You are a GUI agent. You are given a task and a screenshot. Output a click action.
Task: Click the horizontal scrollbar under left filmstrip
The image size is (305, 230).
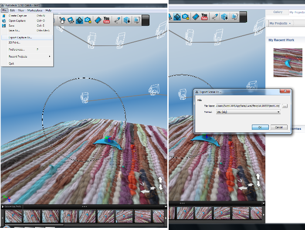tap(34, 225)
